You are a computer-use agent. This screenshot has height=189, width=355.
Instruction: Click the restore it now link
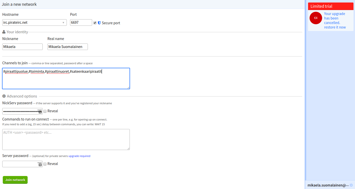(x=335, y=27)
